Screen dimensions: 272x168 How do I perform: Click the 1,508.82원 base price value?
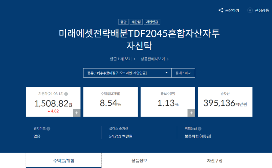coord(53,103)
